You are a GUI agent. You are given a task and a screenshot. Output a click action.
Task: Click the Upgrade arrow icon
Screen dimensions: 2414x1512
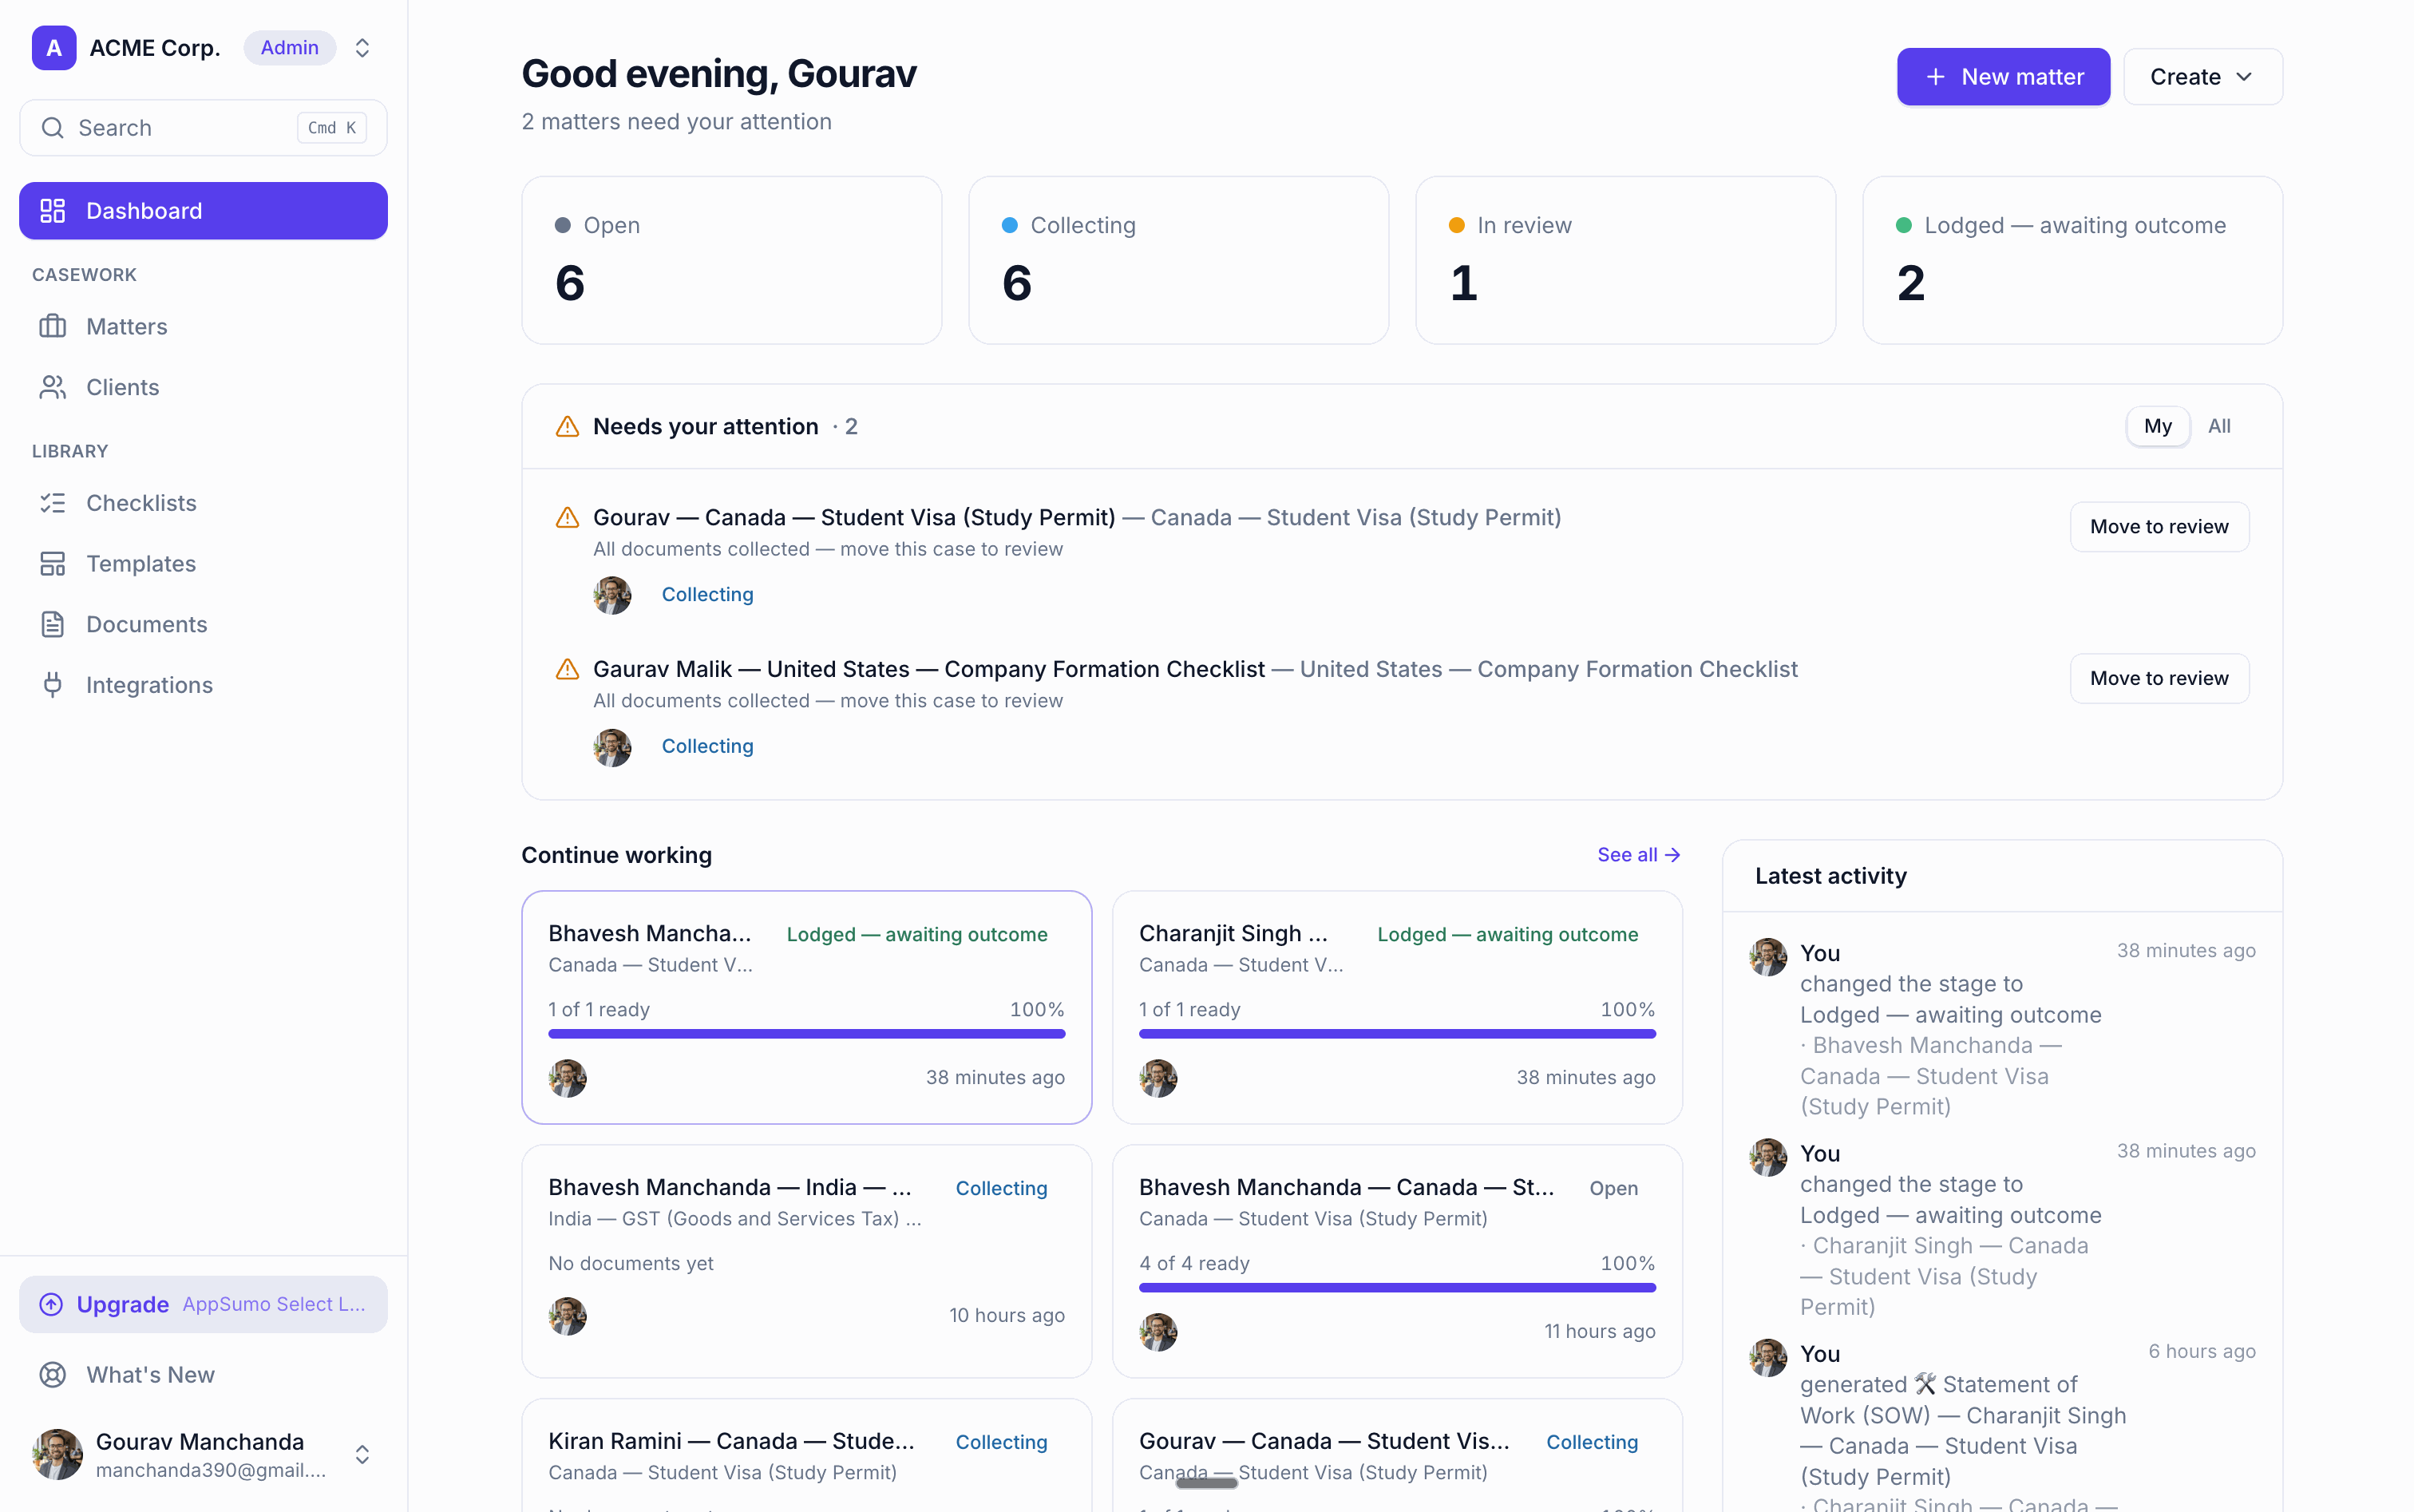click(51, 1305)
